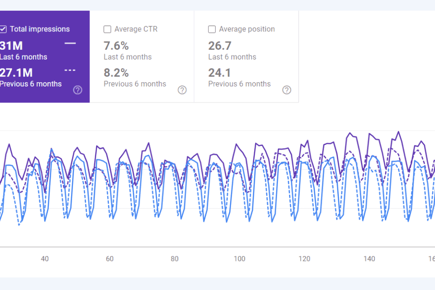Enable the Average CTR checkbox
This screenshot has height=290, width=435.
click(x=107, y=29)
